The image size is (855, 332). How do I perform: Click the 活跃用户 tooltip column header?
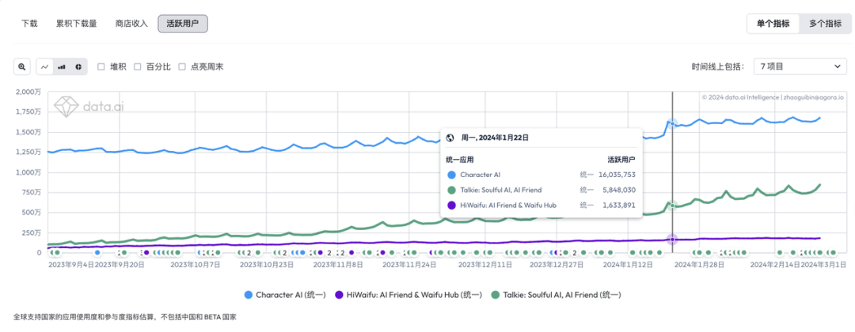click(x=622, y=160)
